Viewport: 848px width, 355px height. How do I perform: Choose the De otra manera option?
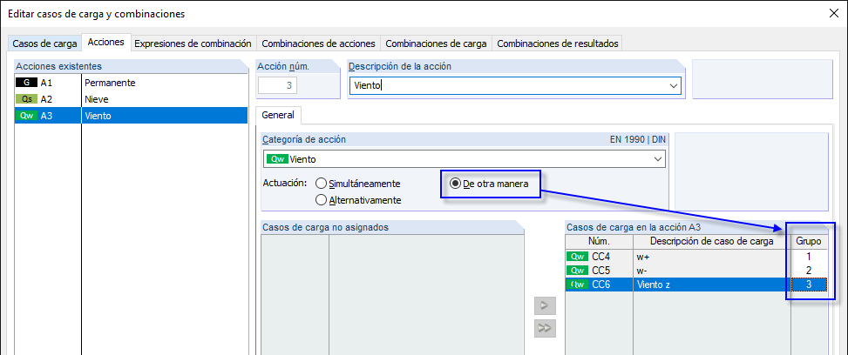pyautogui.click(x=455, y=184)
